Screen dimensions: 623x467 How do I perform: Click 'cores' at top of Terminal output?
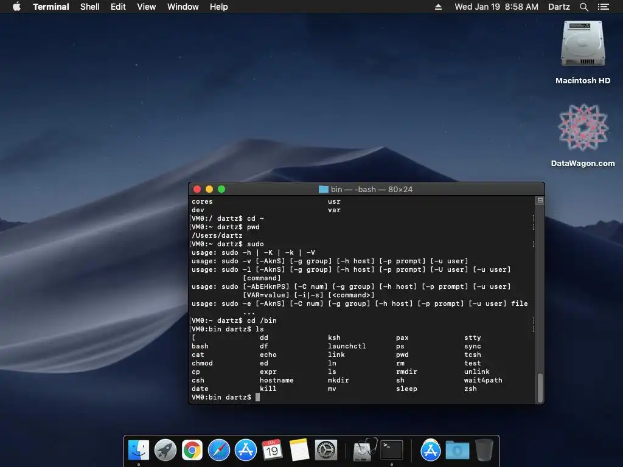[x=202, y=202]
